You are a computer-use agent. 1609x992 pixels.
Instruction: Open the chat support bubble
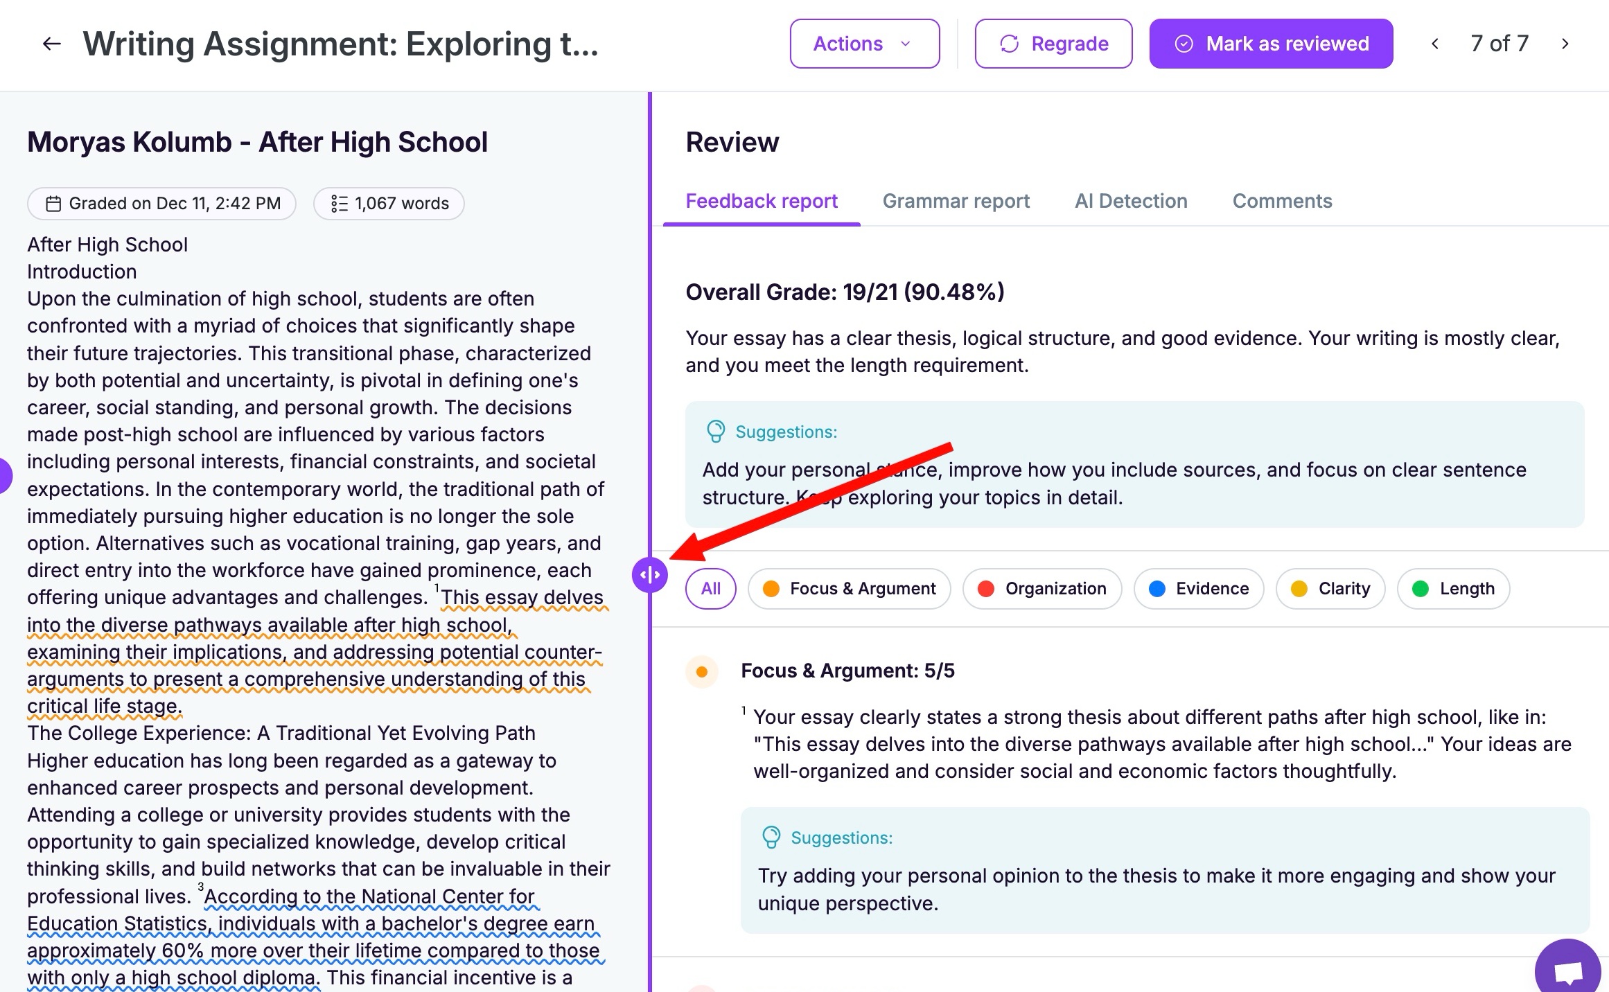click(x=1567, y=971)
